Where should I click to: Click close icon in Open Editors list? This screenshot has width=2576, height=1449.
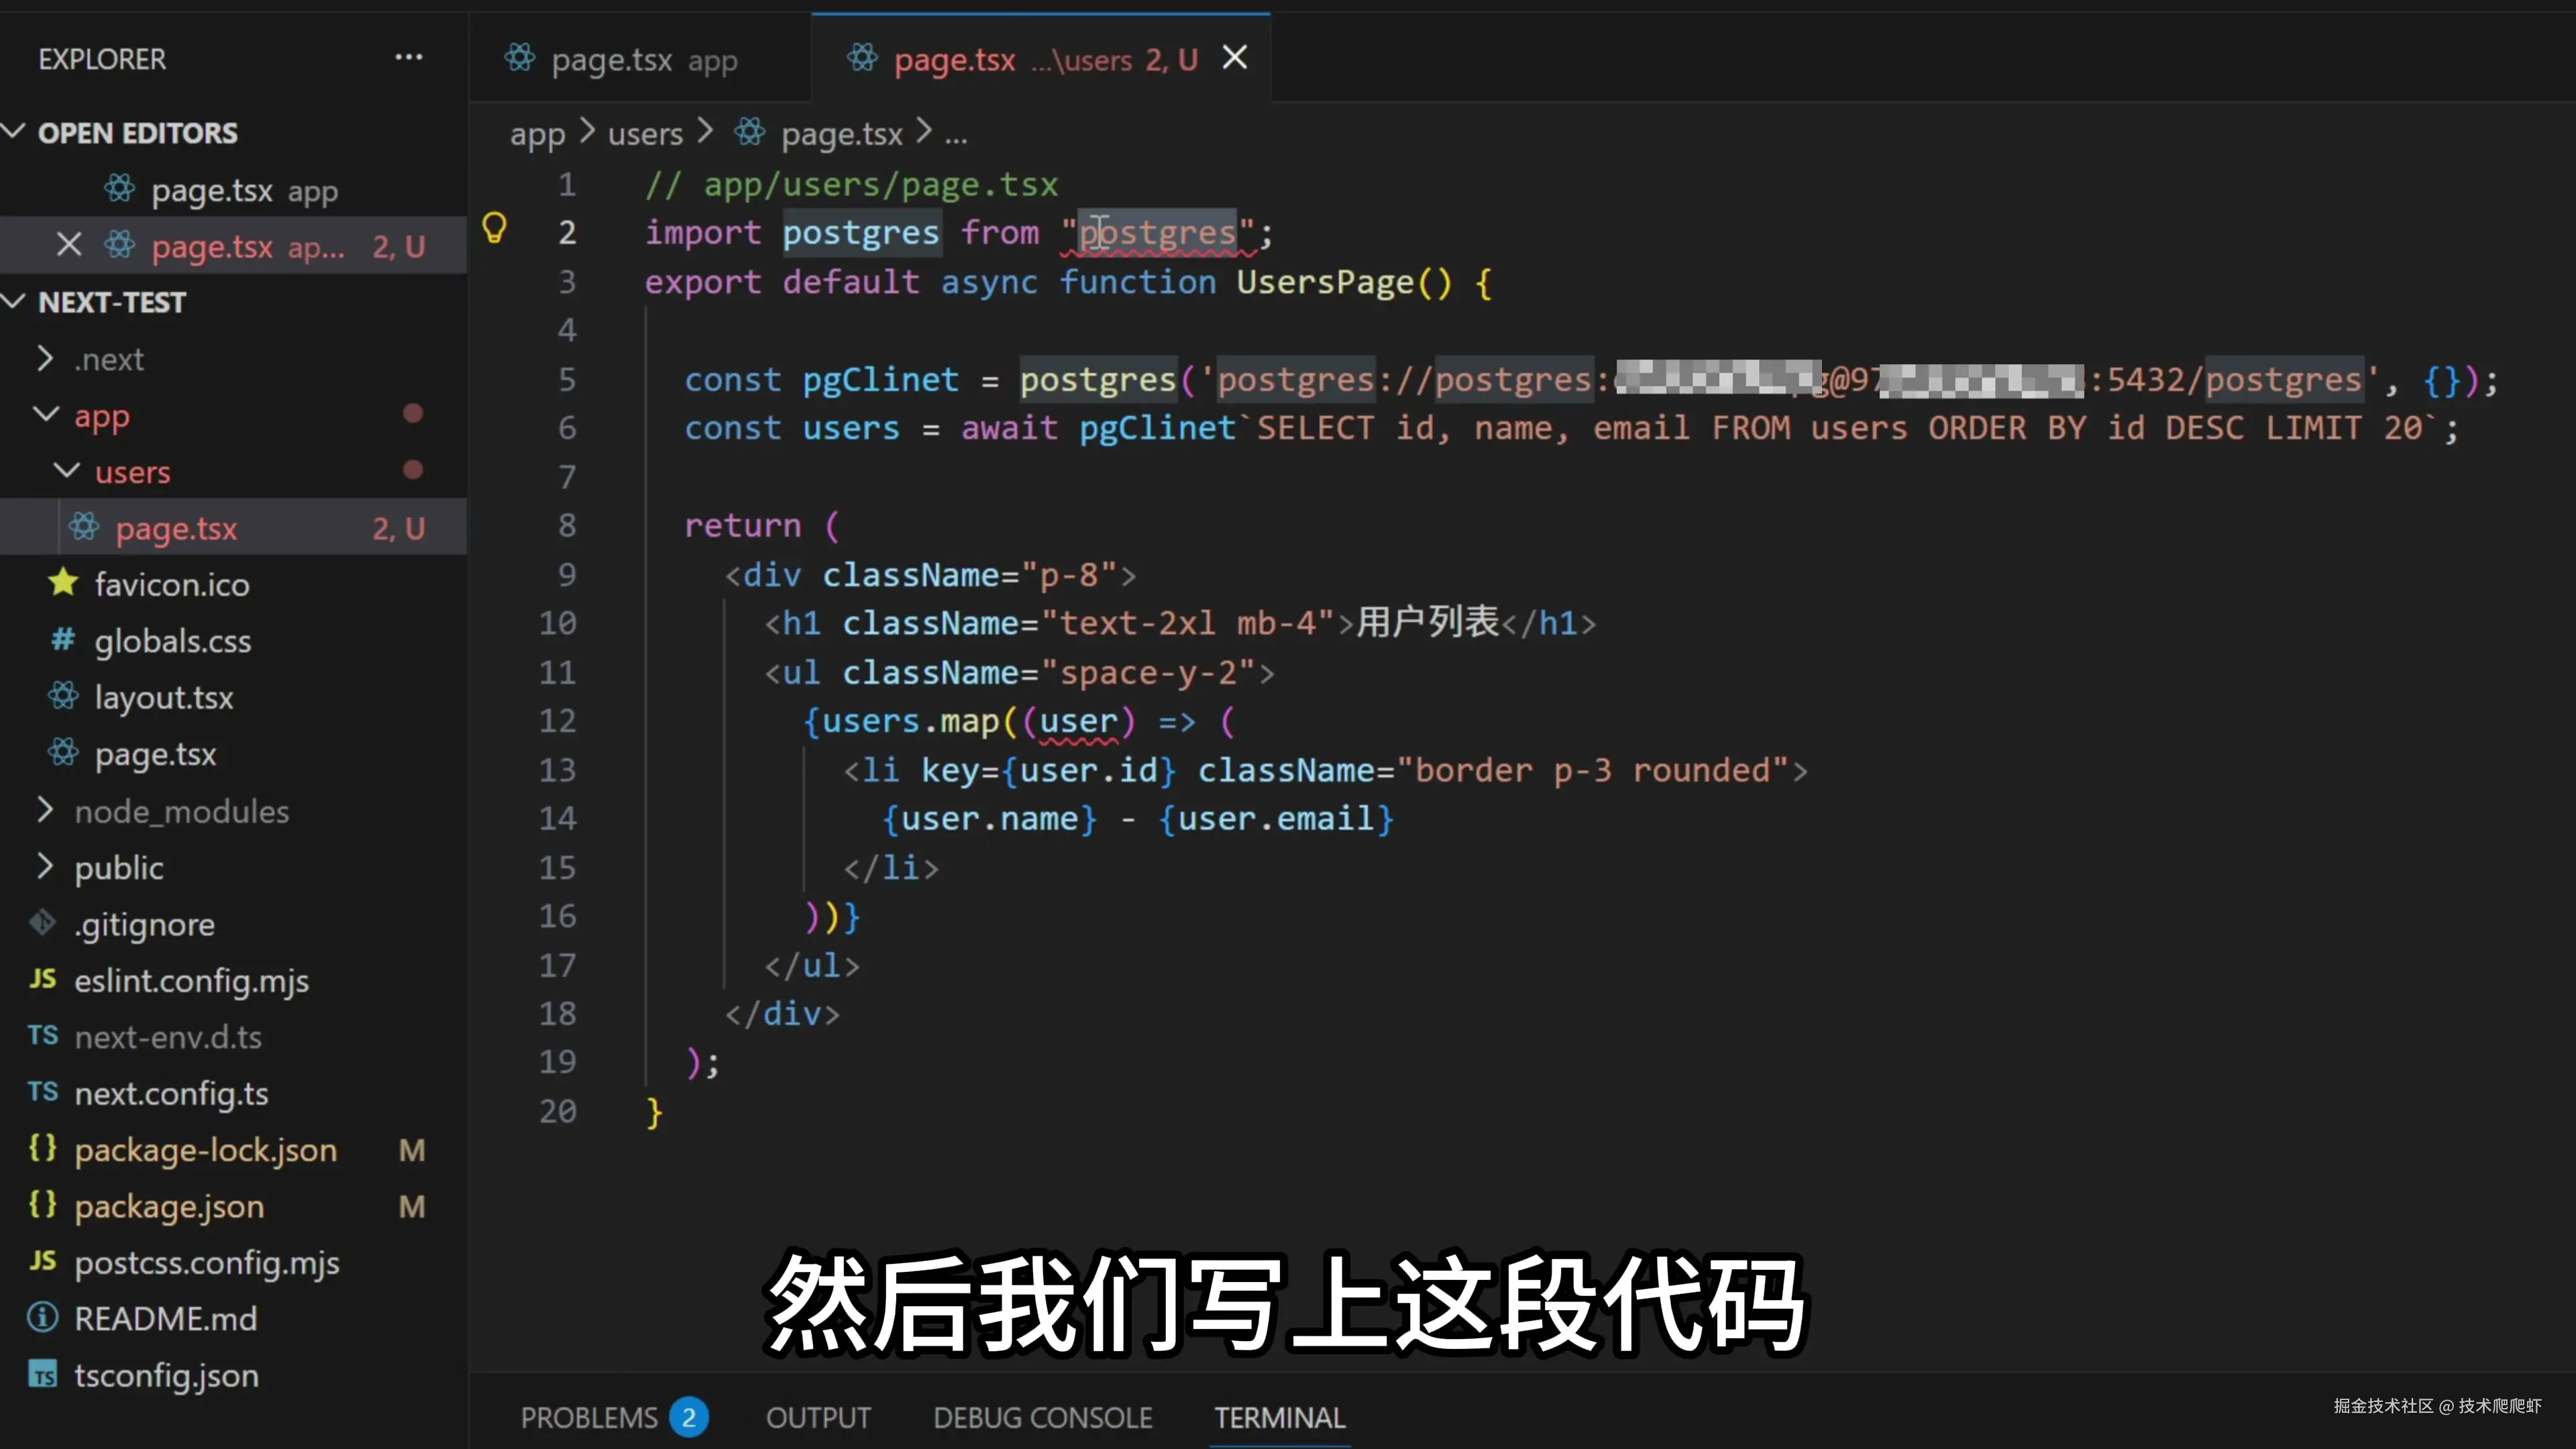click(x=69, y=245)
